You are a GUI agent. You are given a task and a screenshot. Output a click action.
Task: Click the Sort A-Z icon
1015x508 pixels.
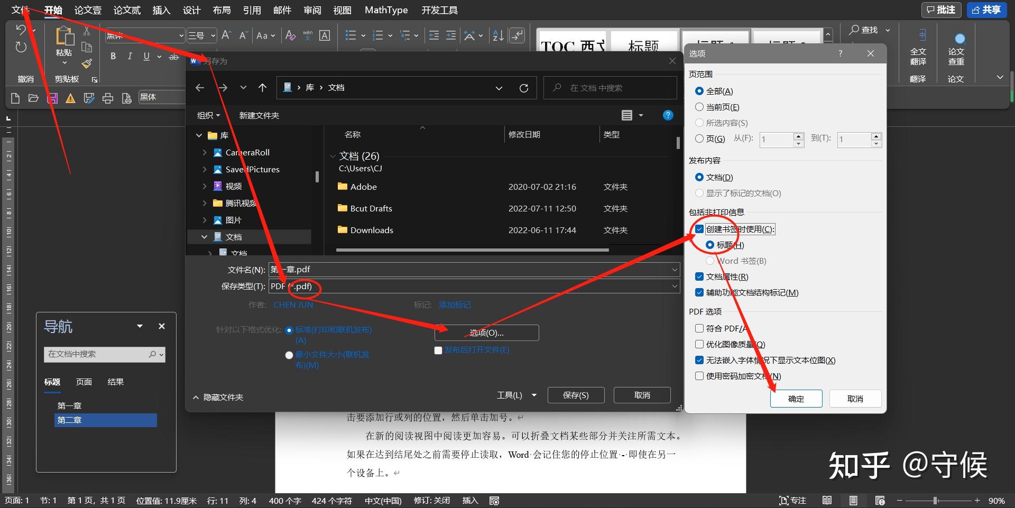[x=498, y=35]
